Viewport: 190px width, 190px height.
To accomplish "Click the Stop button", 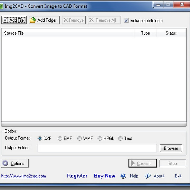I will point(173,163).
